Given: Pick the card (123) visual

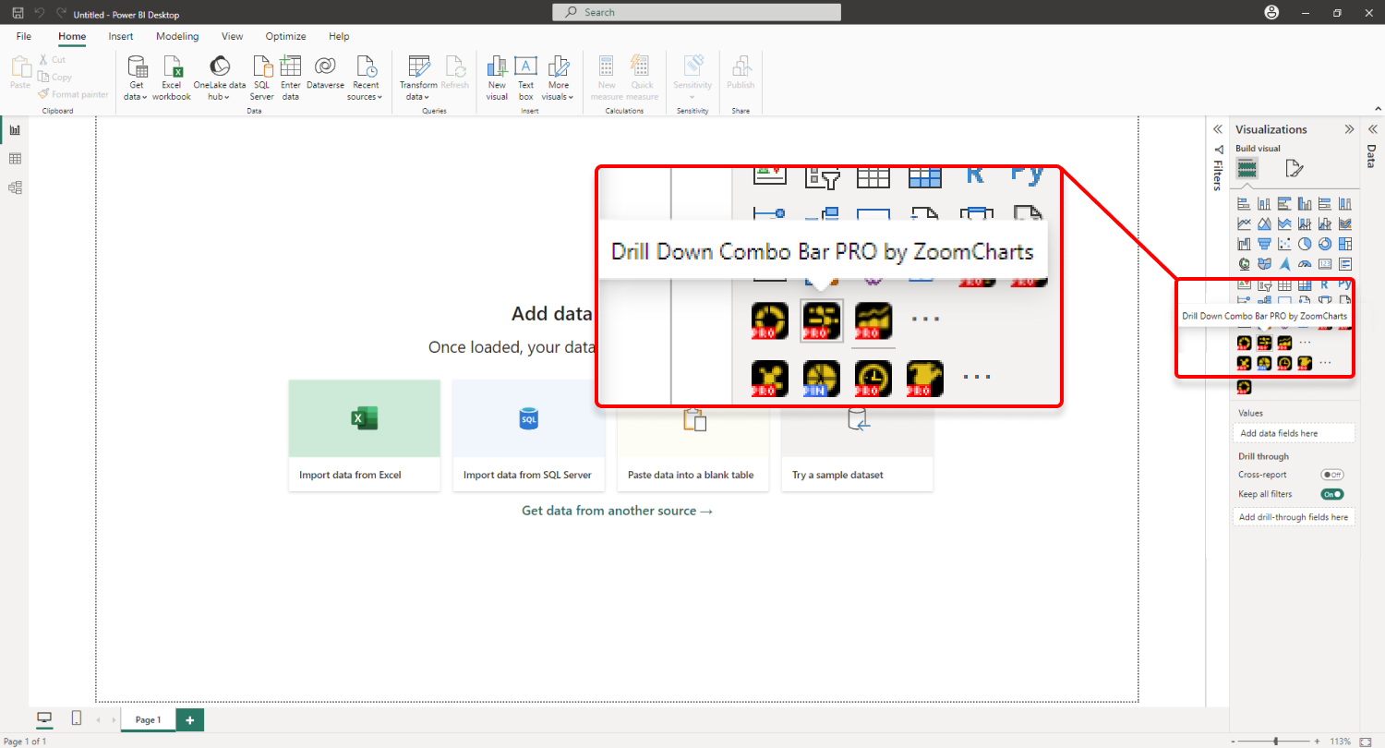Looking at the screenshot, I should [x=1325, y=264].
